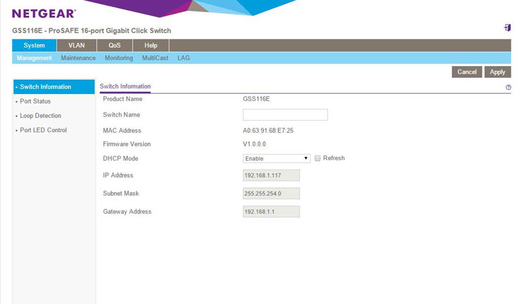Screen dimensions: 520x304
Task: Click the logout icon at top right
Action: point(507,27)
